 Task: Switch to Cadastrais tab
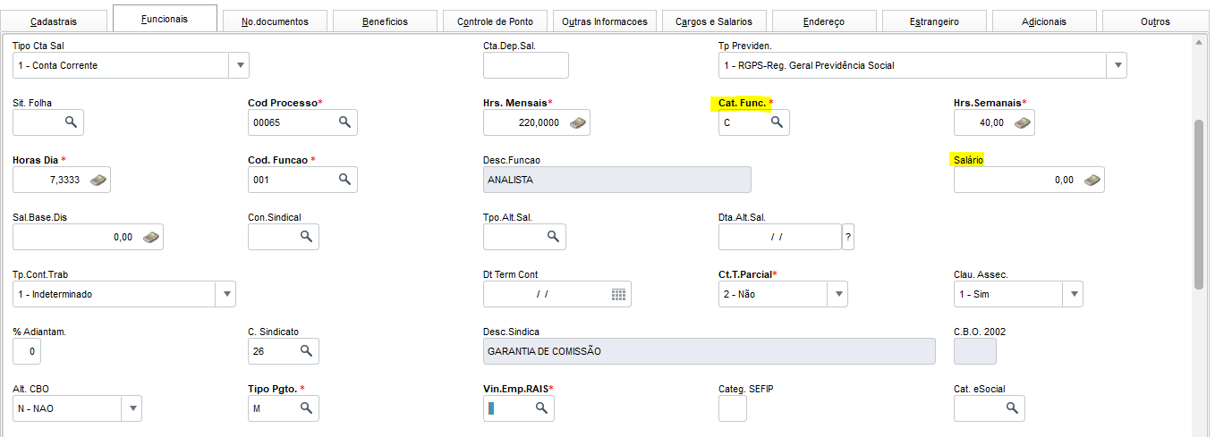point(54,21)
